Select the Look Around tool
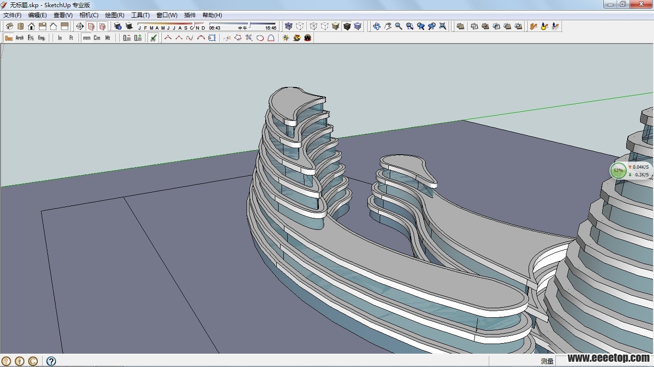The image size is (654, 367). [x=544, y=26]
